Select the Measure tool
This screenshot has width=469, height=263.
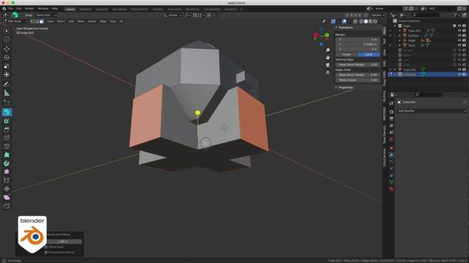(x=7, y=93)
